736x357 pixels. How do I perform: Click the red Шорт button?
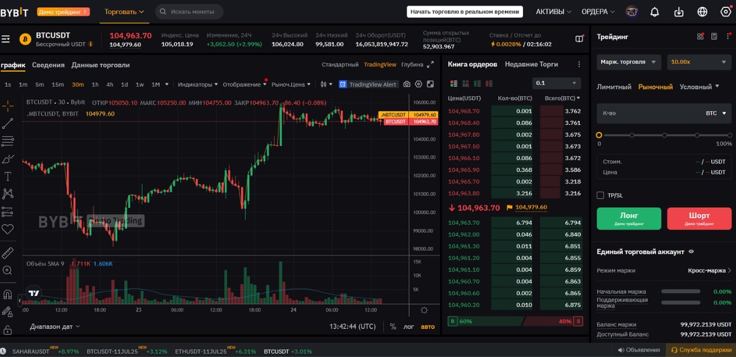coord(699,218)
